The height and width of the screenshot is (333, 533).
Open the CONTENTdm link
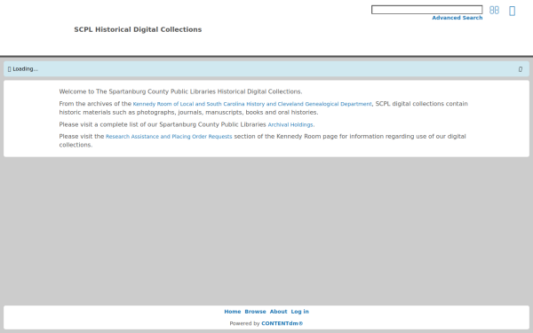click(x=282, y=323)
